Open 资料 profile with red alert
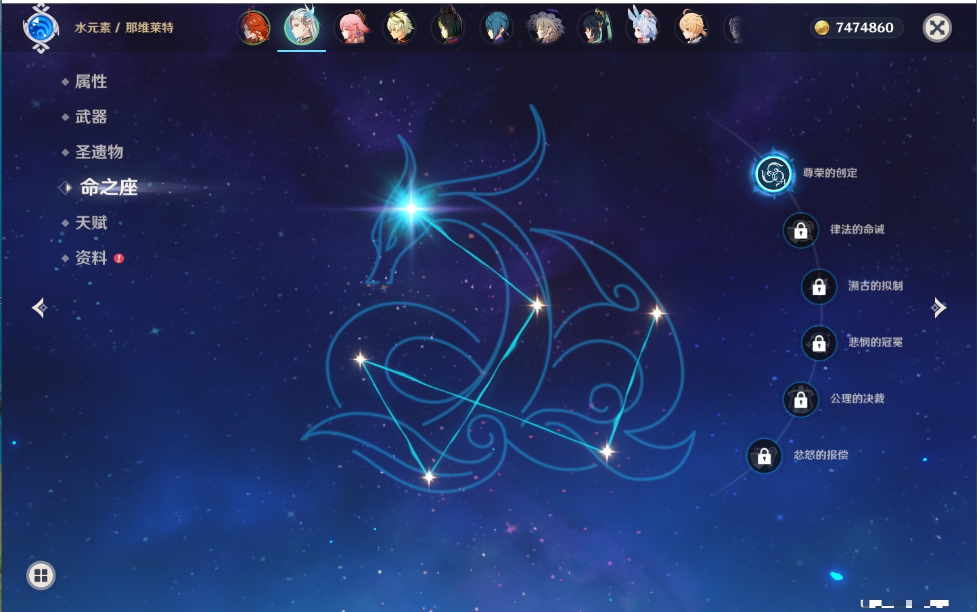The image size is (977, 612). click(x=91, y=258)
